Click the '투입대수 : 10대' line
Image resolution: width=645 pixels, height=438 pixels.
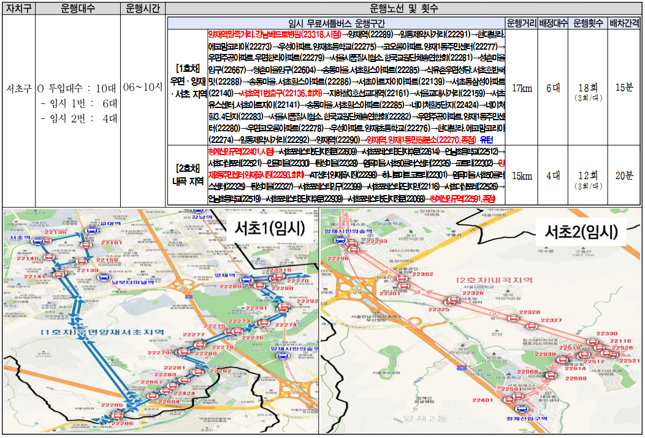click(x=77, y=88)
